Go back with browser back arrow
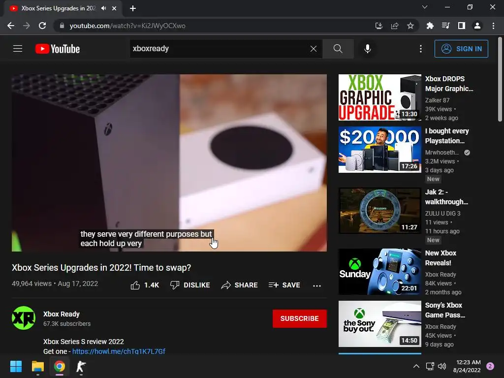Image resolution: width=504 pixels, height=378 pixels. tap(11, 26)
